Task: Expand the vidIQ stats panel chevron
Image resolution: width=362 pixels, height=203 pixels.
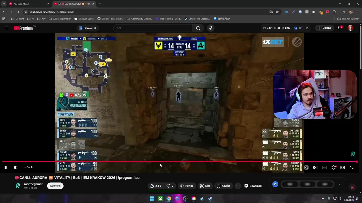Action: click(339, 184)
